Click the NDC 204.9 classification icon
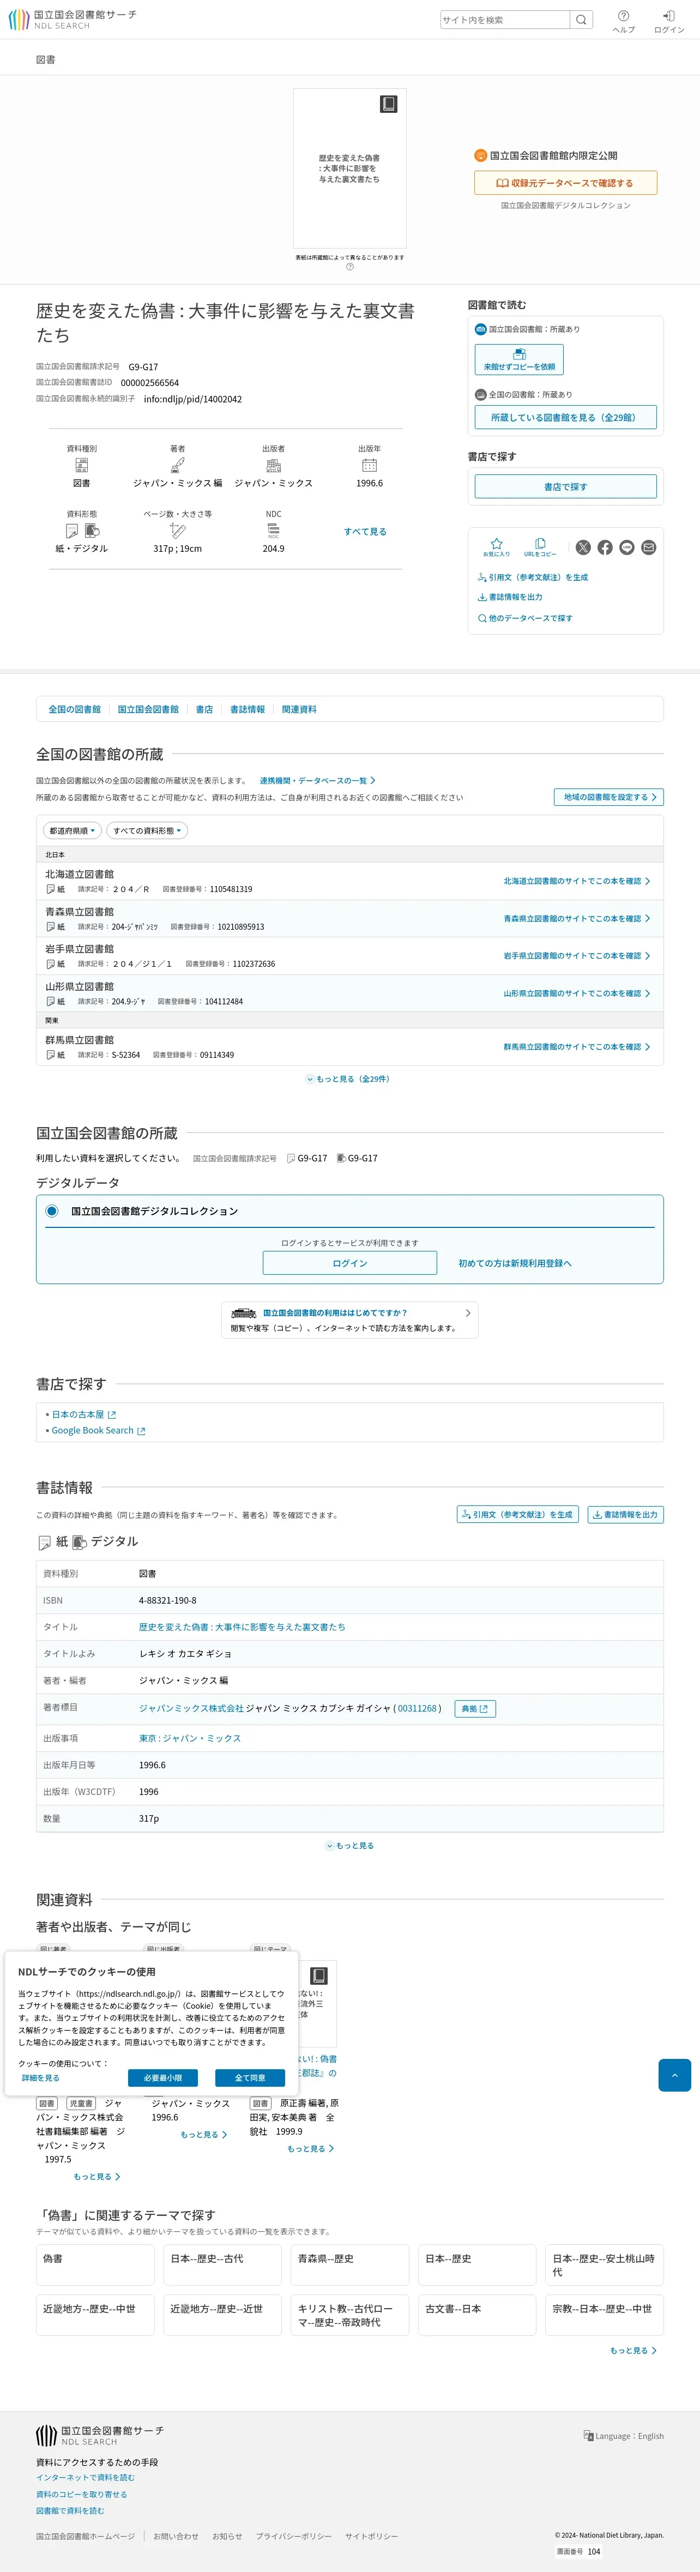 click(274, 531)
